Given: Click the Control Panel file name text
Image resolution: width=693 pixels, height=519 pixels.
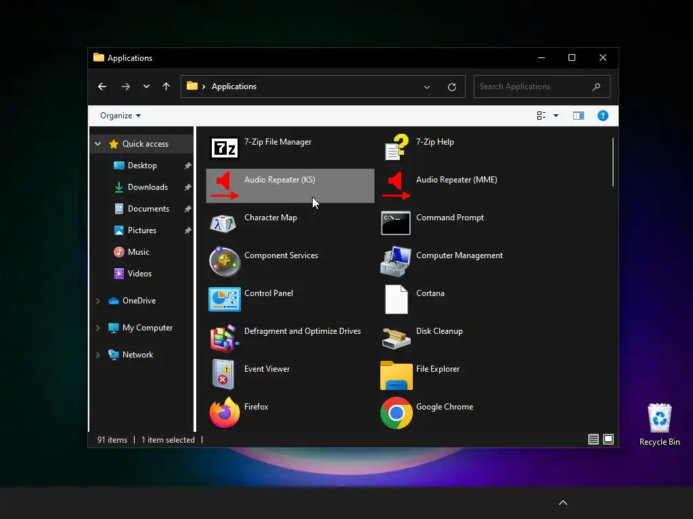Looking at the screenshot, I should pos(269,293).
